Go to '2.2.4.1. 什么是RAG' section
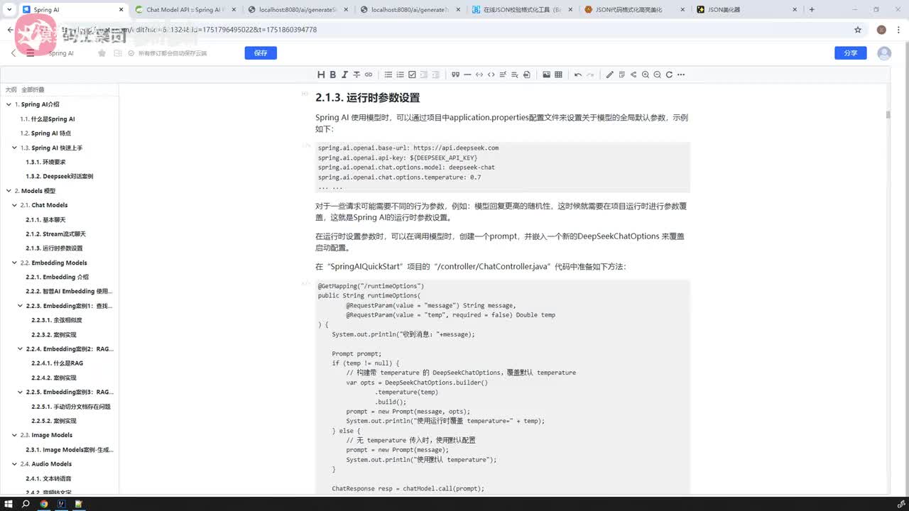 (58, 363)
